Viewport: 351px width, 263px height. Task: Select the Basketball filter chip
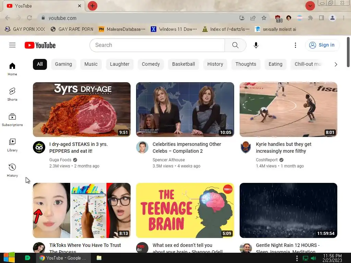pyautogui.click(x=184, y=64)
